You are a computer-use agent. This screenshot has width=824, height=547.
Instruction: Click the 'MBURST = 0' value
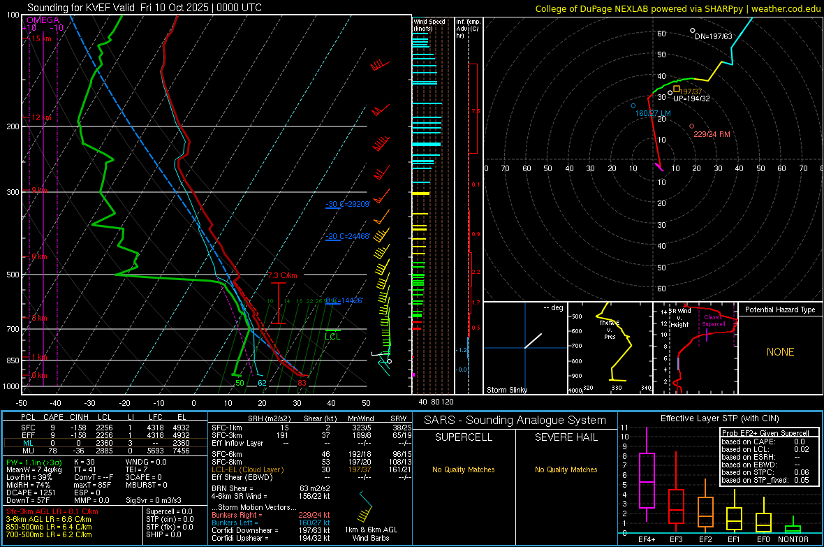[146, 485]
